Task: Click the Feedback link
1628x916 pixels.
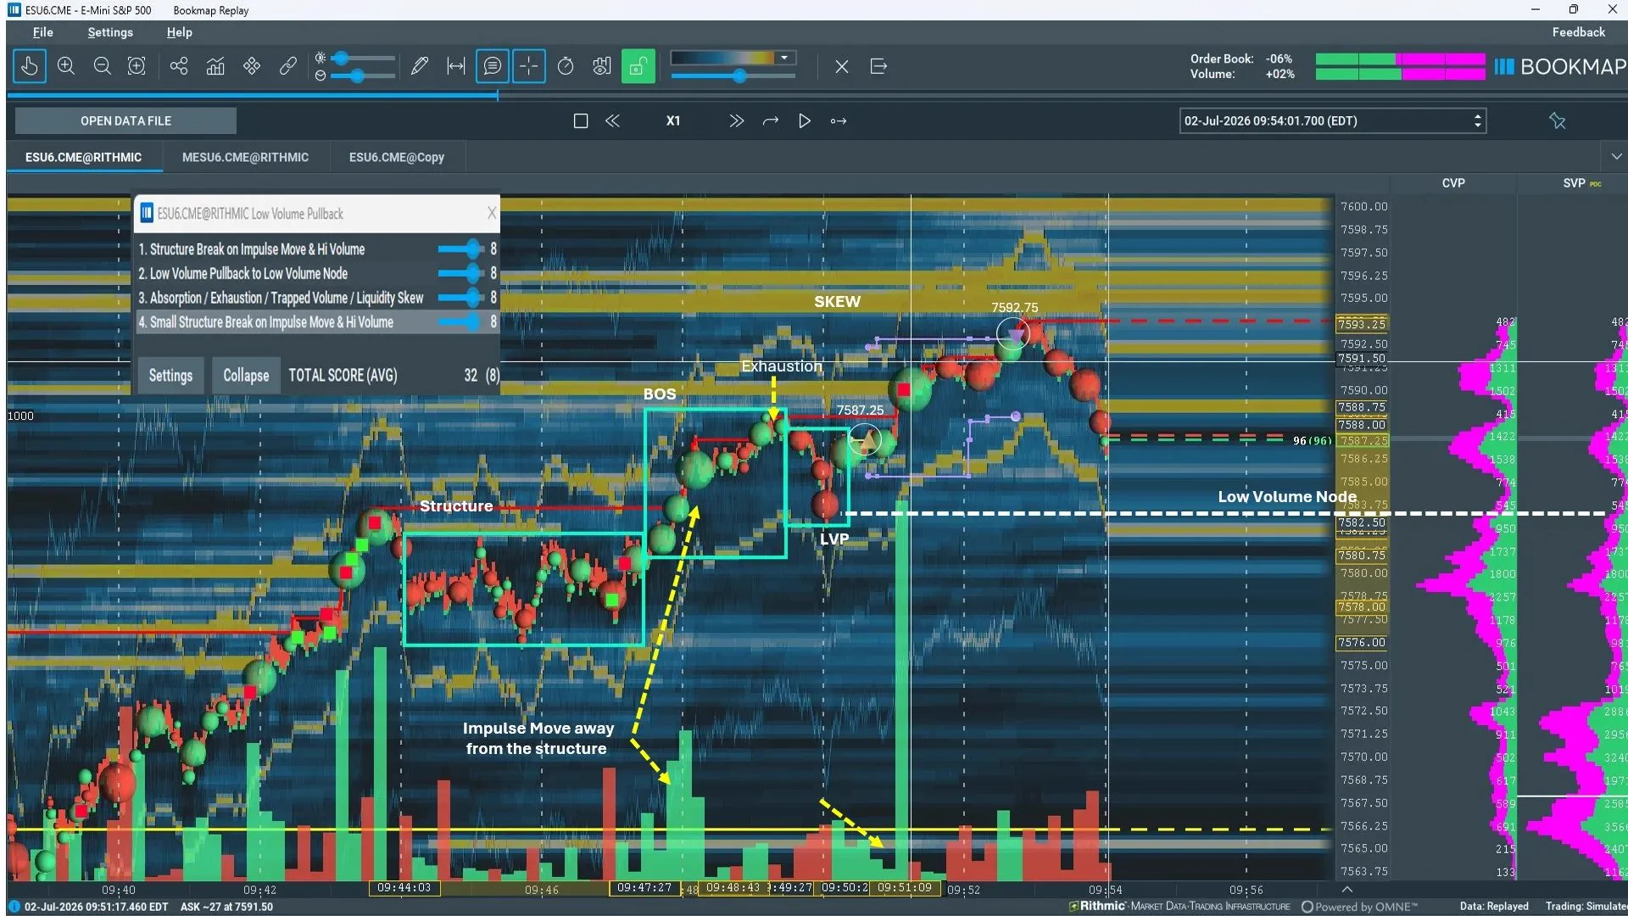Action: point(1579,32)
